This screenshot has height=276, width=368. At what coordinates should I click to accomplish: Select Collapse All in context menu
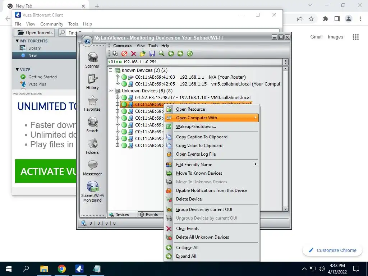coord(211,248)
